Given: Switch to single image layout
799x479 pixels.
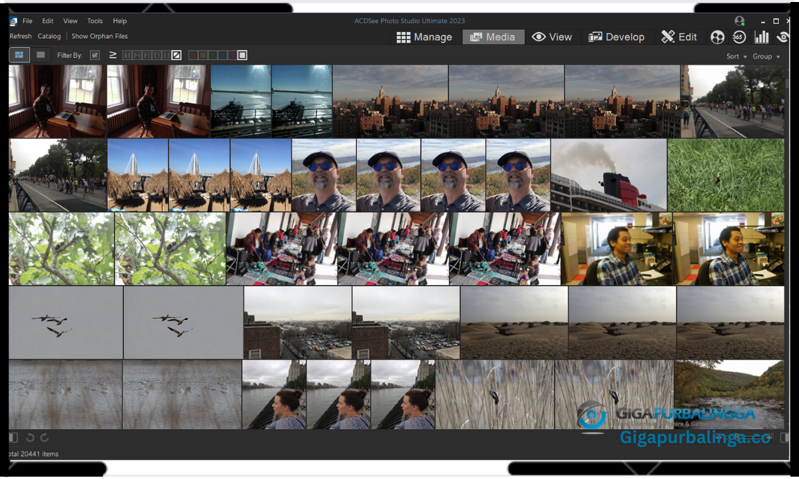Looking at the screenshot, I should (x=41, y=55).
